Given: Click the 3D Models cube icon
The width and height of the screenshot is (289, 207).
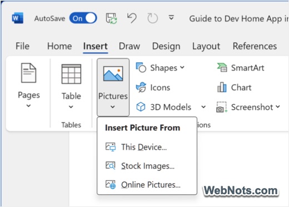Looking at the screenshot, I should tap(141, 107).
